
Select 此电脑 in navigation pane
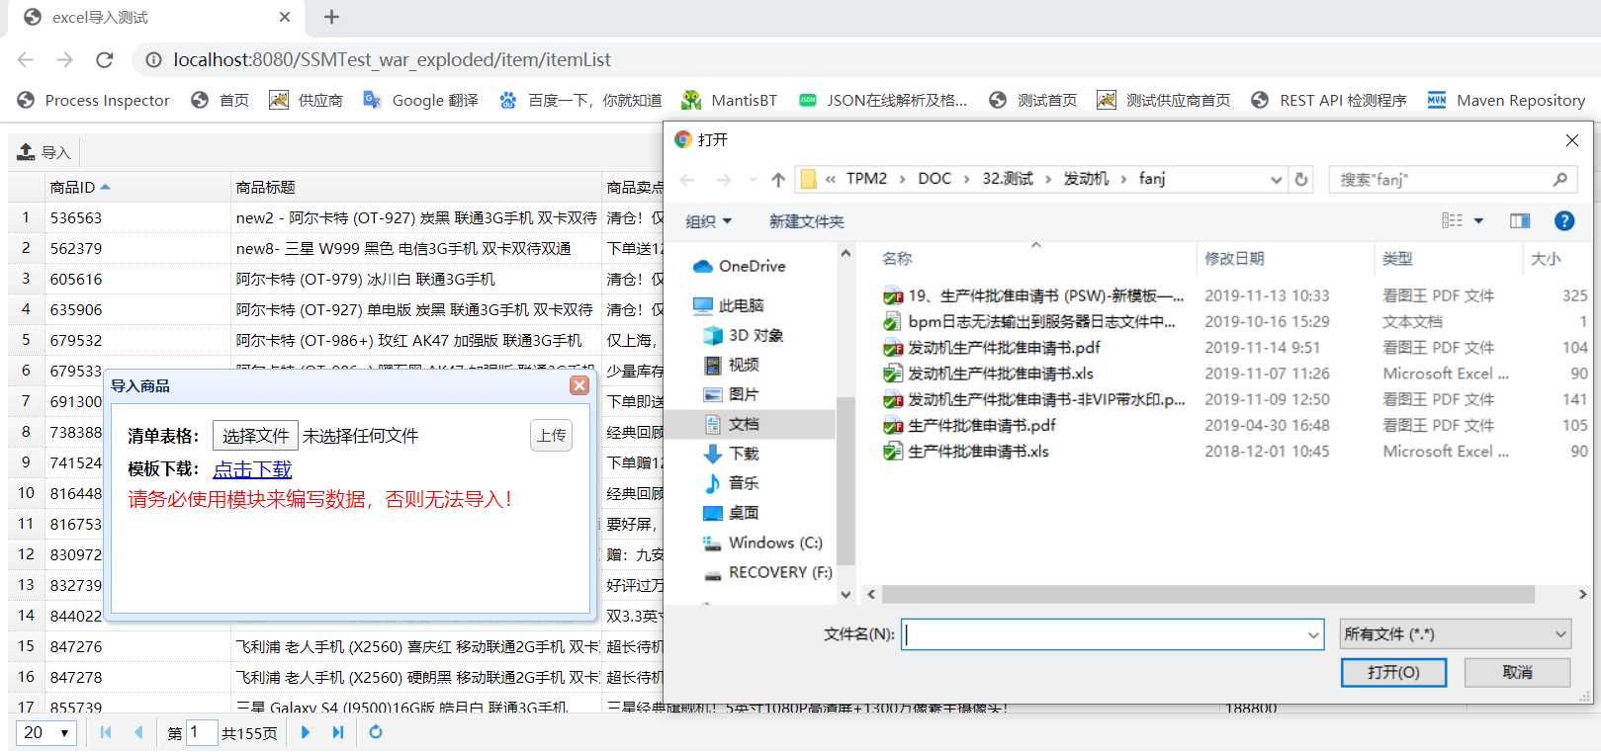point(729,305)
